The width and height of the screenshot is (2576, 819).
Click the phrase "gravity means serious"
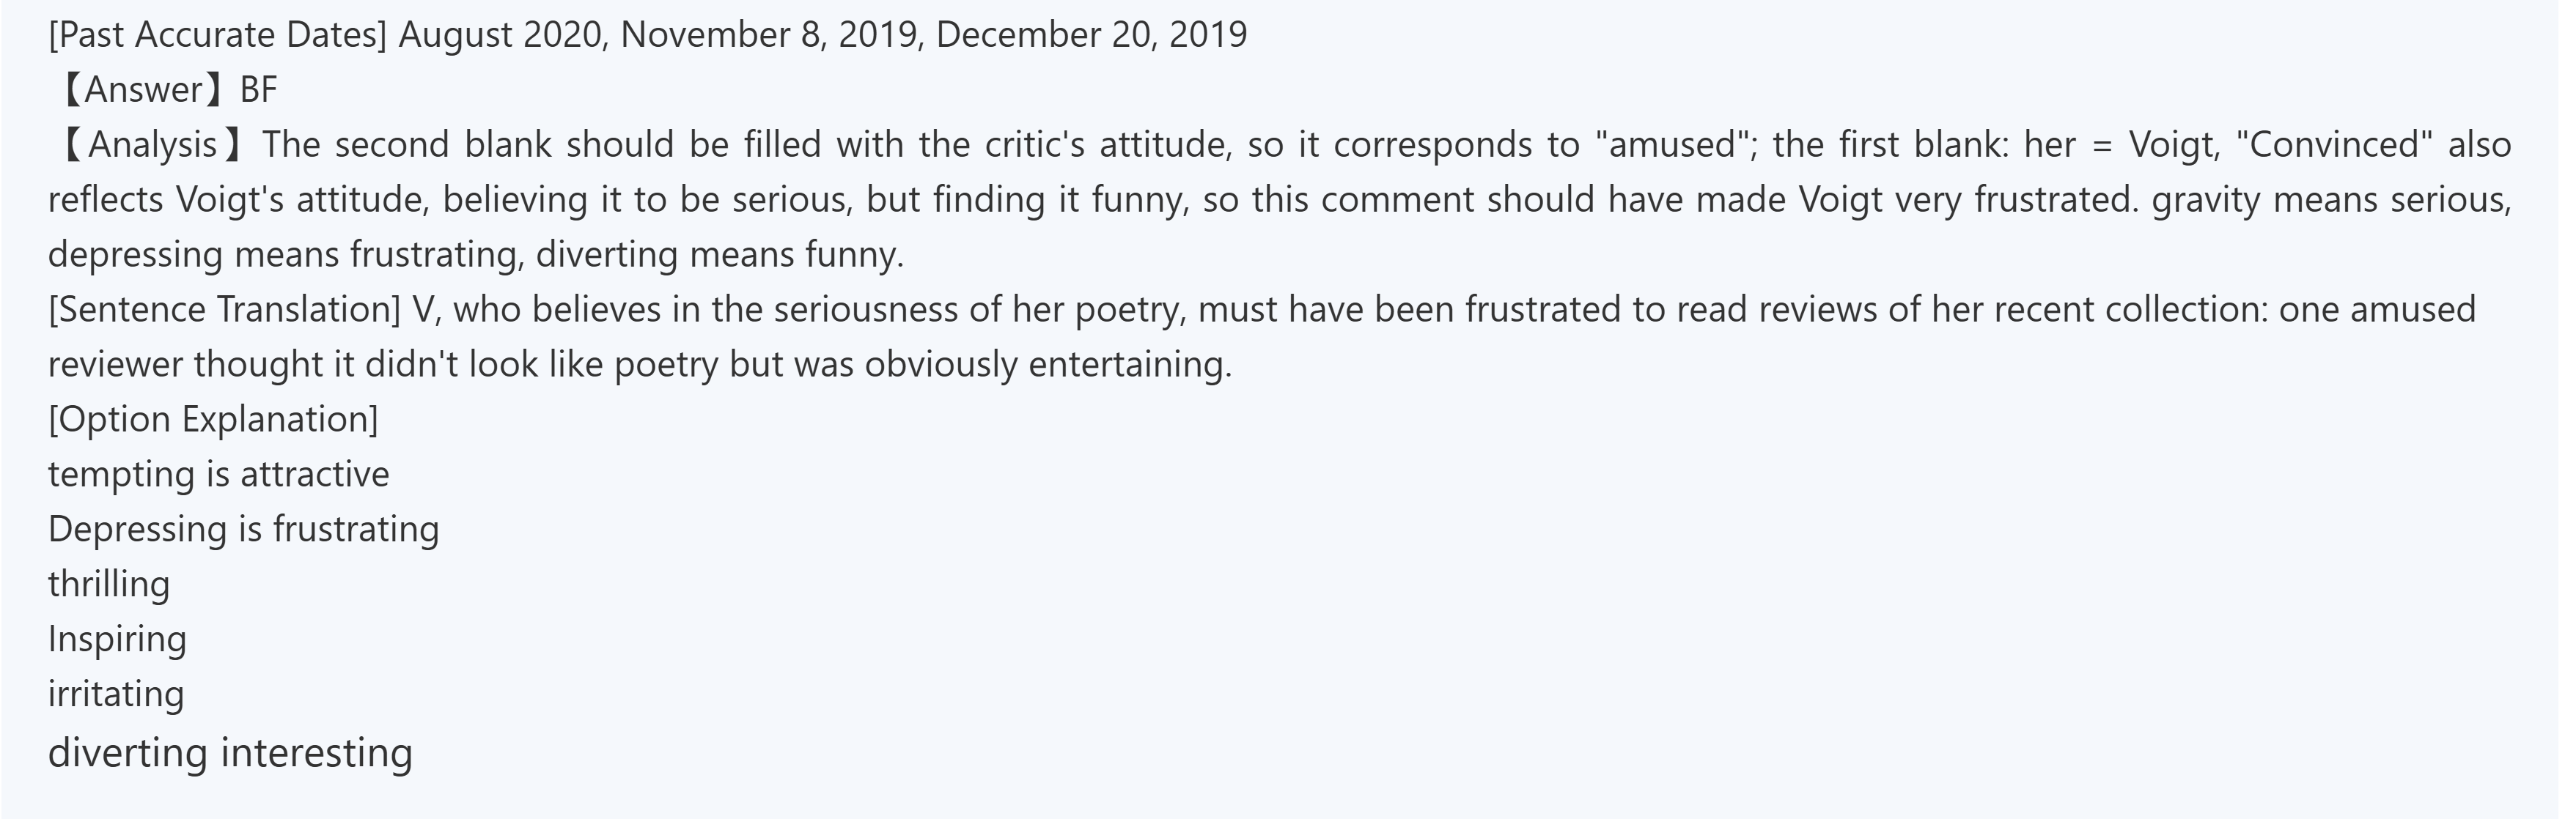(x=2330, y=200)
